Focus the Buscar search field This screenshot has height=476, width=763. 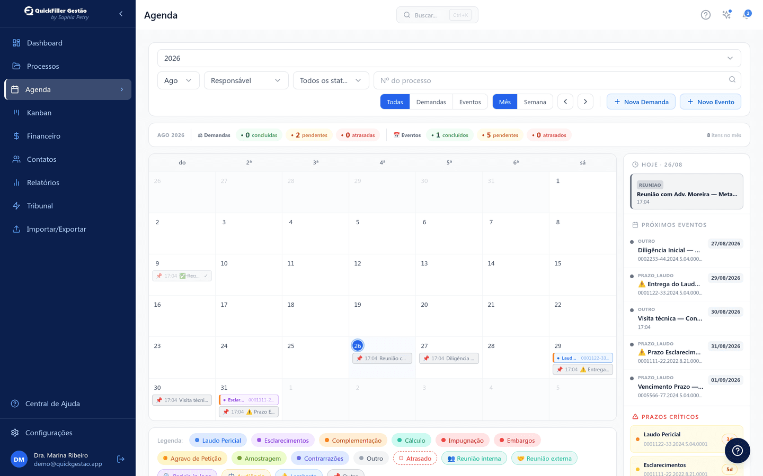click(437, 15)
